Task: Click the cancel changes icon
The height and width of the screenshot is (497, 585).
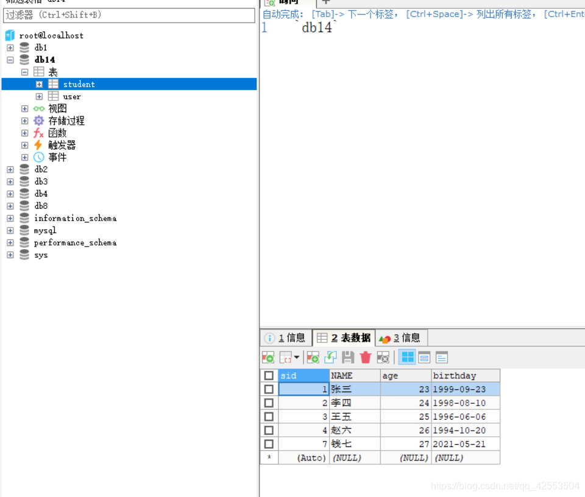Action: click(x=383, y=358)
